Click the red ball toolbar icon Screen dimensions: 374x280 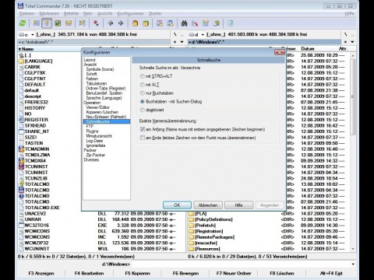[96, 23]
